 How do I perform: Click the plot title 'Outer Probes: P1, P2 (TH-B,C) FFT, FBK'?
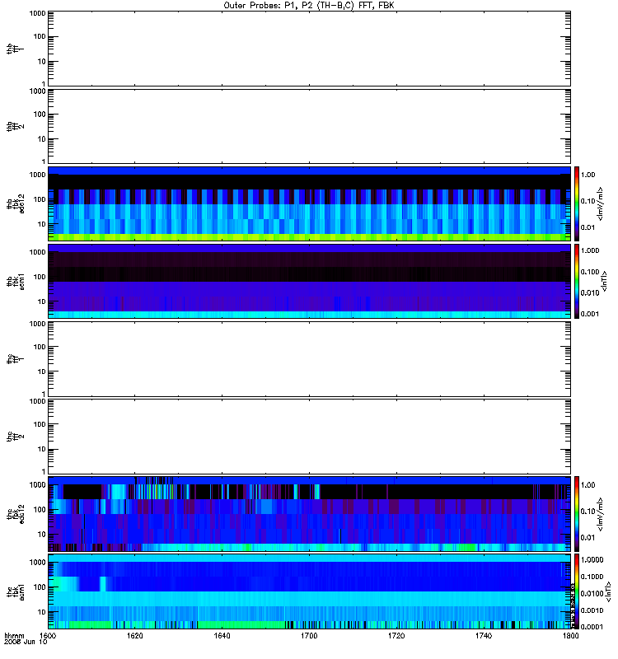click(309, 6)
